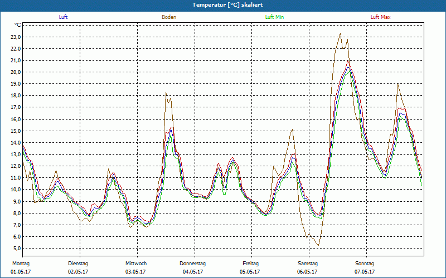Click the 'Sonntag' day label
The image size is (446, 278).
click(x=365, y=264)
